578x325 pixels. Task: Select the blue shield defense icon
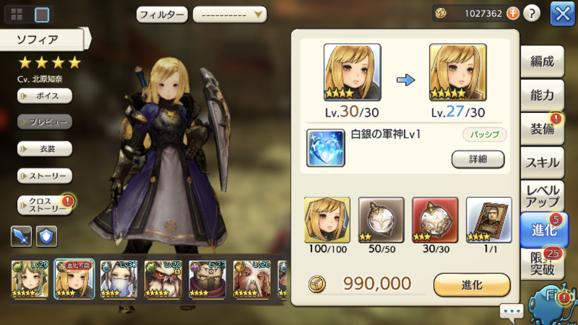[46, 237]
